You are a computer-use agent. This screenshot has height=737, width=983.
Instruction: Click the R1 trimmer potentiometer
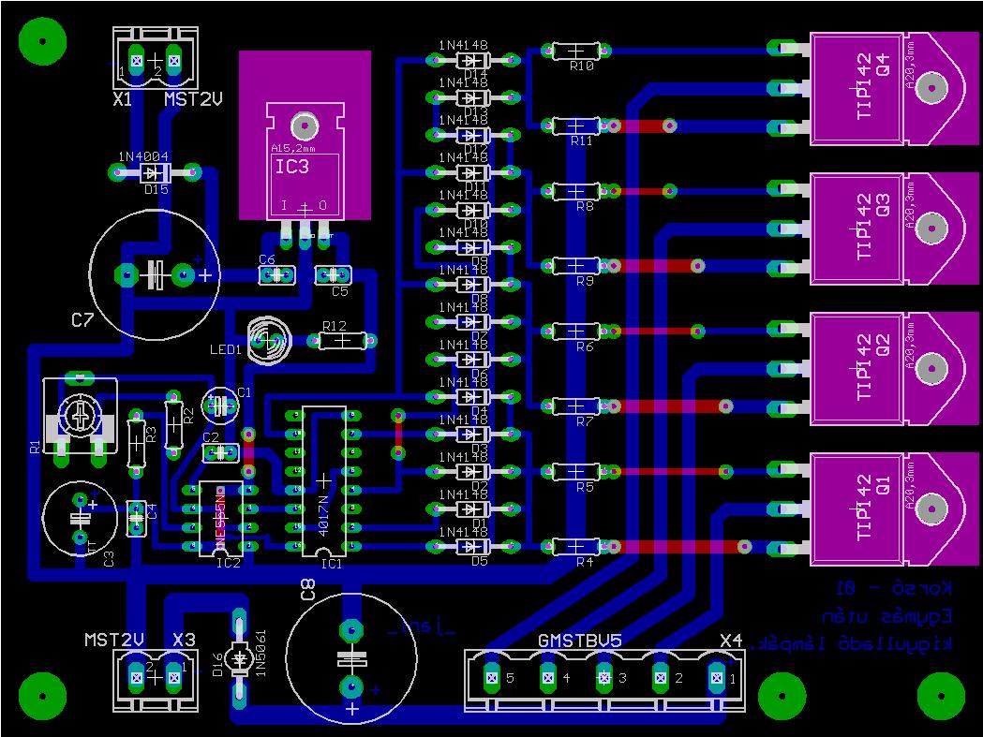click(80, 416)
